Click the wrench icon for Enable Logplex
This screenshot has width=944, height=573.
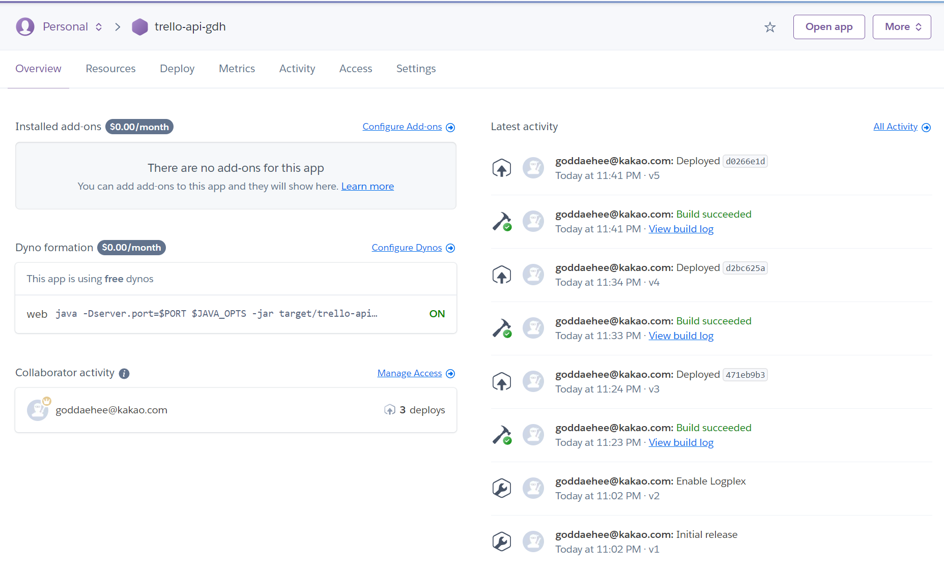click(x=502, y=488)
